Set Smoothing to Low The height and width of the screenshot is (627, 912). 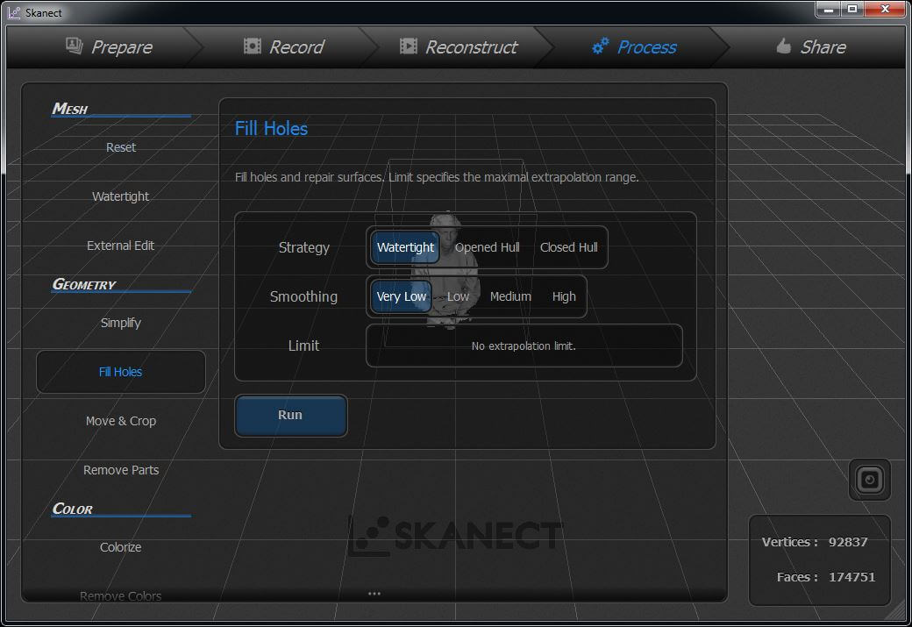(458, 296)
